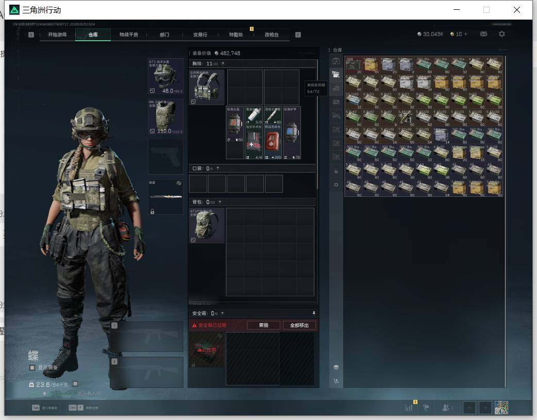Image resolution: width=537 pixels, height=420 pixels.
Task: Open the 开始游戏 tab
Action: (x=57, y=35)
